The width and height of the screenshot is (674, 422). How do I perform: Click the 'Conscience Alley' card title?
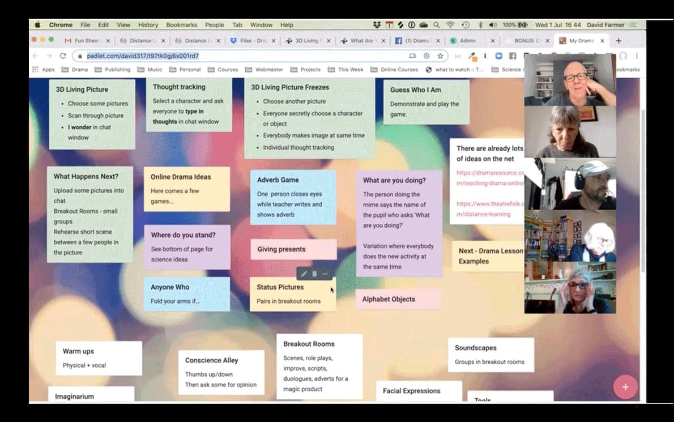[211, 360]
